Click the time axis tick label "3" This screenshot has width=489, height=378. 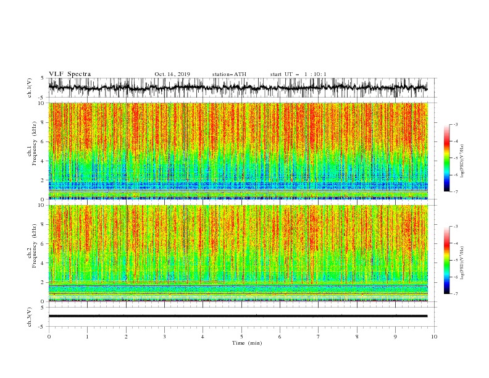[x=164, y=337]
